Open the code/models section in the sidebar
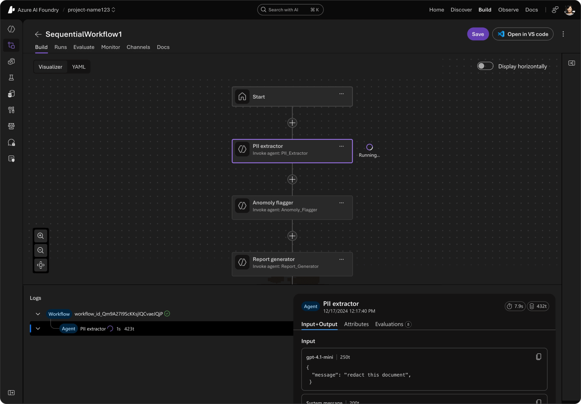Viewport: 581px width, 404px height. coord(11,29)
